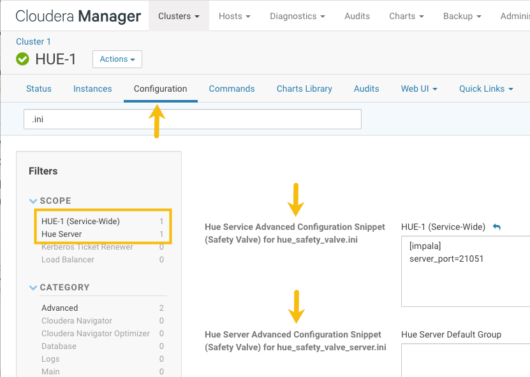Screen dimensions: 530x377
Task: Collapse the CATEGORY filter section
Action: [x=34, y=288]
